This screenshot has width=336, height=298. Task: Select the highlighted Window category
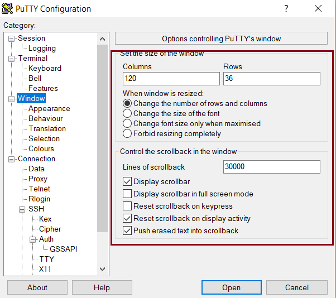point(31,99)
